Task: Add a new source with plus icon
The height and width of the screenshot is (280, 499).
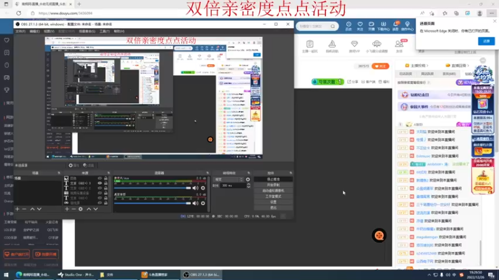Action: tap(67, 209)
